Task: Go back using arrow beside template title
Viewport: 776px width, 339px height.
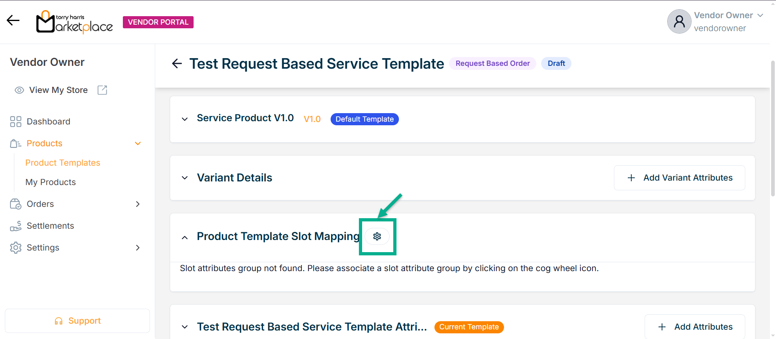Action: [177, 63]
